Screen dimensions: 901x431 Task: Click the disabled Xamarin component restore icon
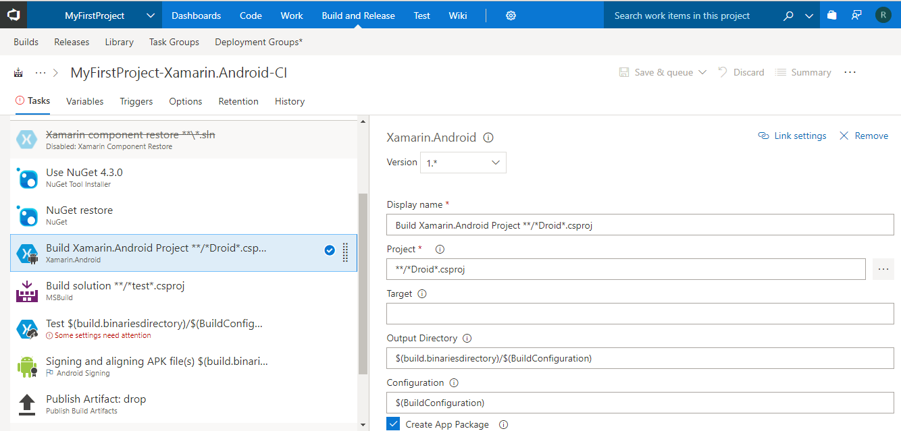(x=27, y=140)
